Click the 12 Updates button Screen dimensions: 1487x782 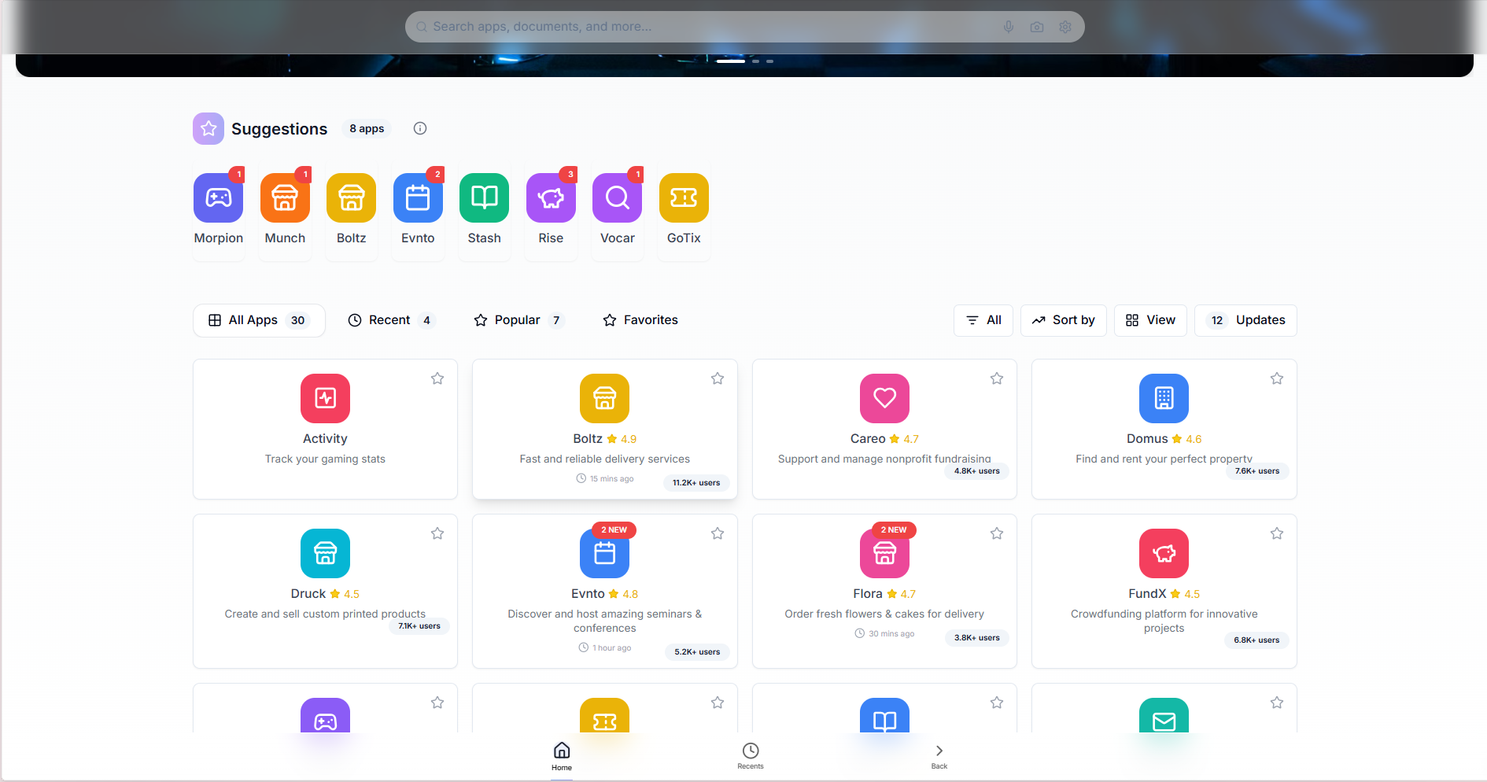pos(1245,320)
